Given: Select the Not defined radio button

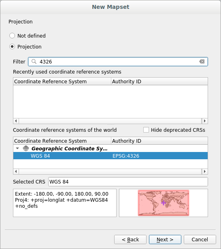Looking at the screenshot, I should (12, 36).
